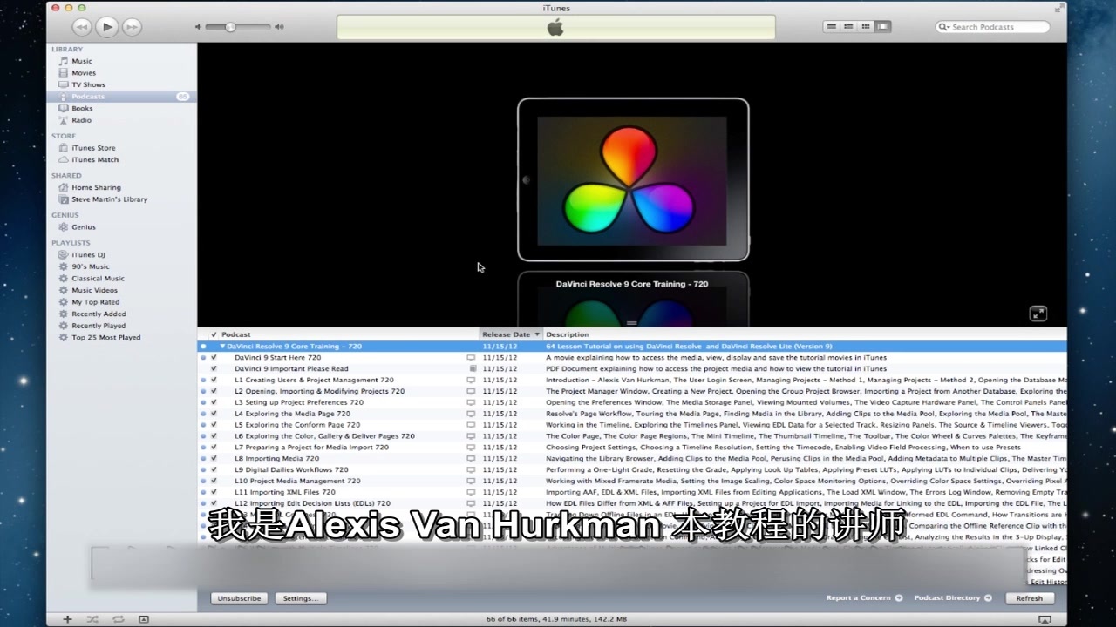Play the current item
This screenshot has height=627, width=1116.
(107, 27)
